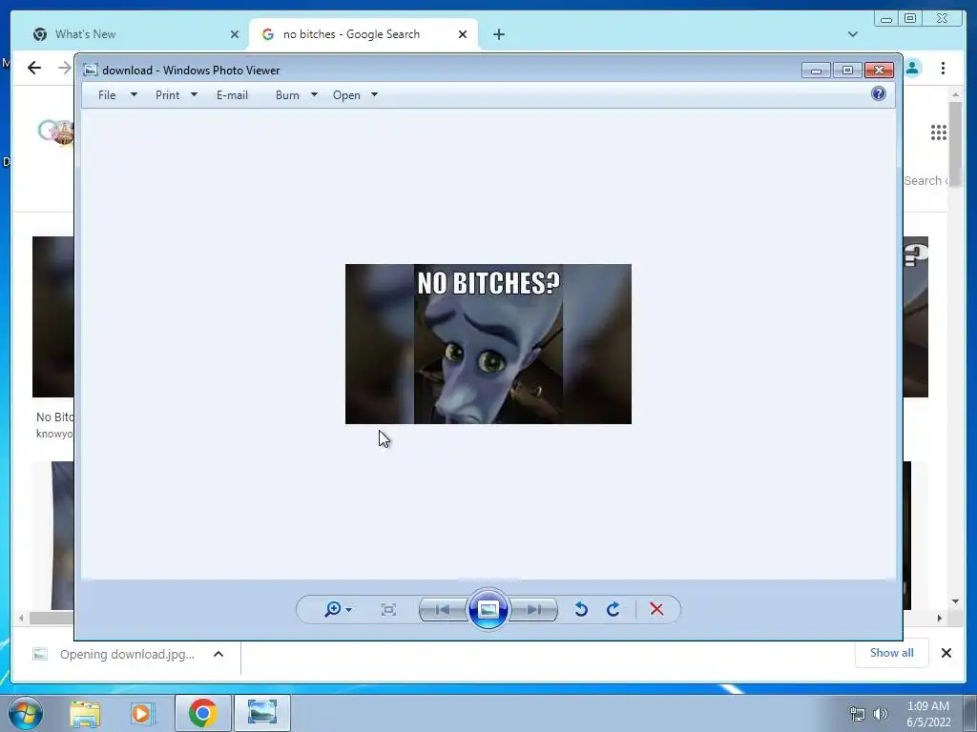Open Google apps grid icon
The height and width of the screenshot is (732, 977).
[939, 132]
